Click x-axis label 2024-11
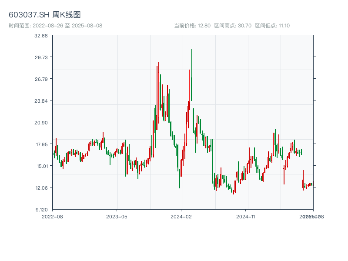This screenshot has height=261, width=348. point(245,217)
